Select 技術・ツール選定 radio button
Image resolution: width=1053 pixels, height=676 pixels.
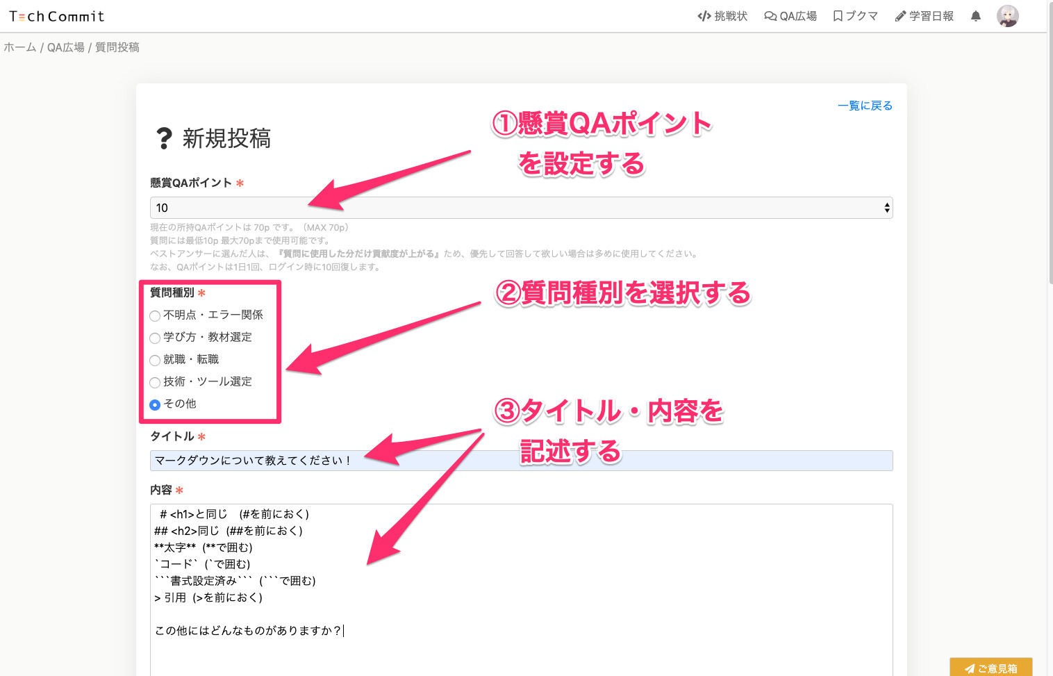(155, 382)
